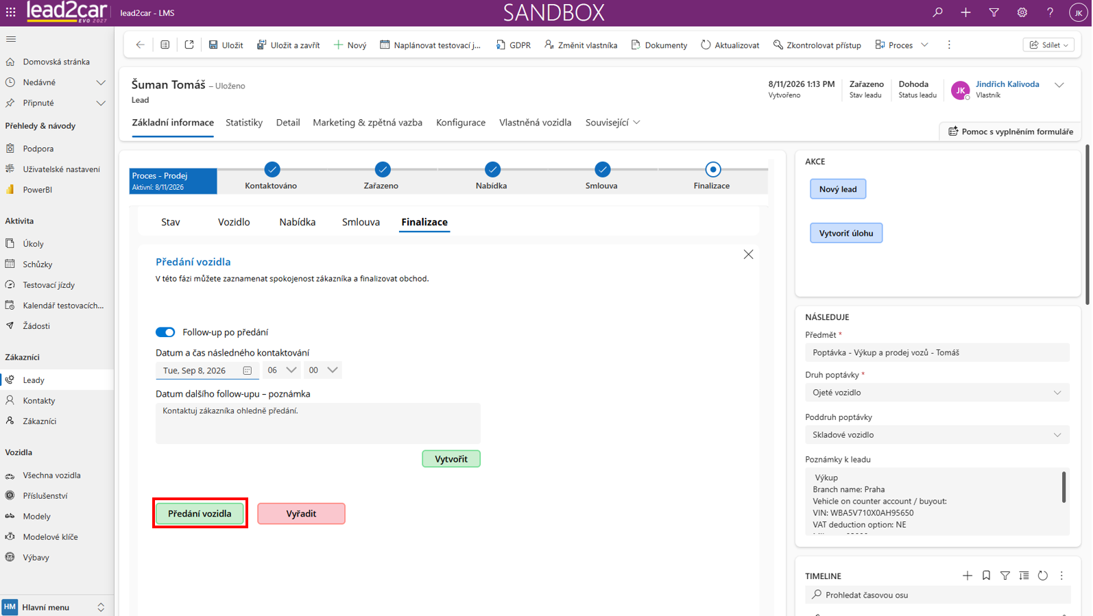
Task: Switch to the Statistiky tab
Action: click(244, 123)
